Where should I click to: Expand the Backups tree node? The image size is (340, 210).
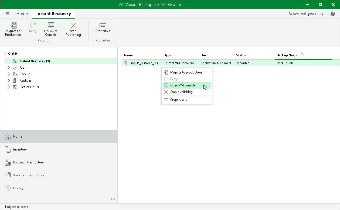click(8, 74)
